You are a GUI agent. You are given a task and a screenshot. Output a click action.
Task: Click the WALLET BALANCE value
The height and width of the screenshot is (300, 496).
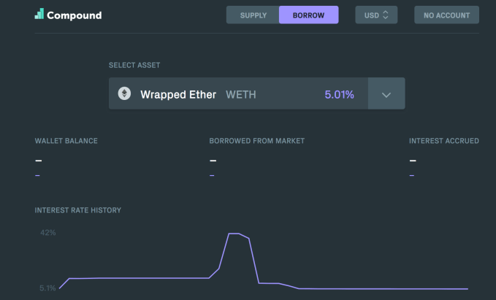point(38,161)
